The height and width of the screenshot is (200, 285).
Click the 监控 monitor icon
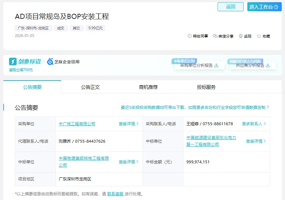click(241, 36)
